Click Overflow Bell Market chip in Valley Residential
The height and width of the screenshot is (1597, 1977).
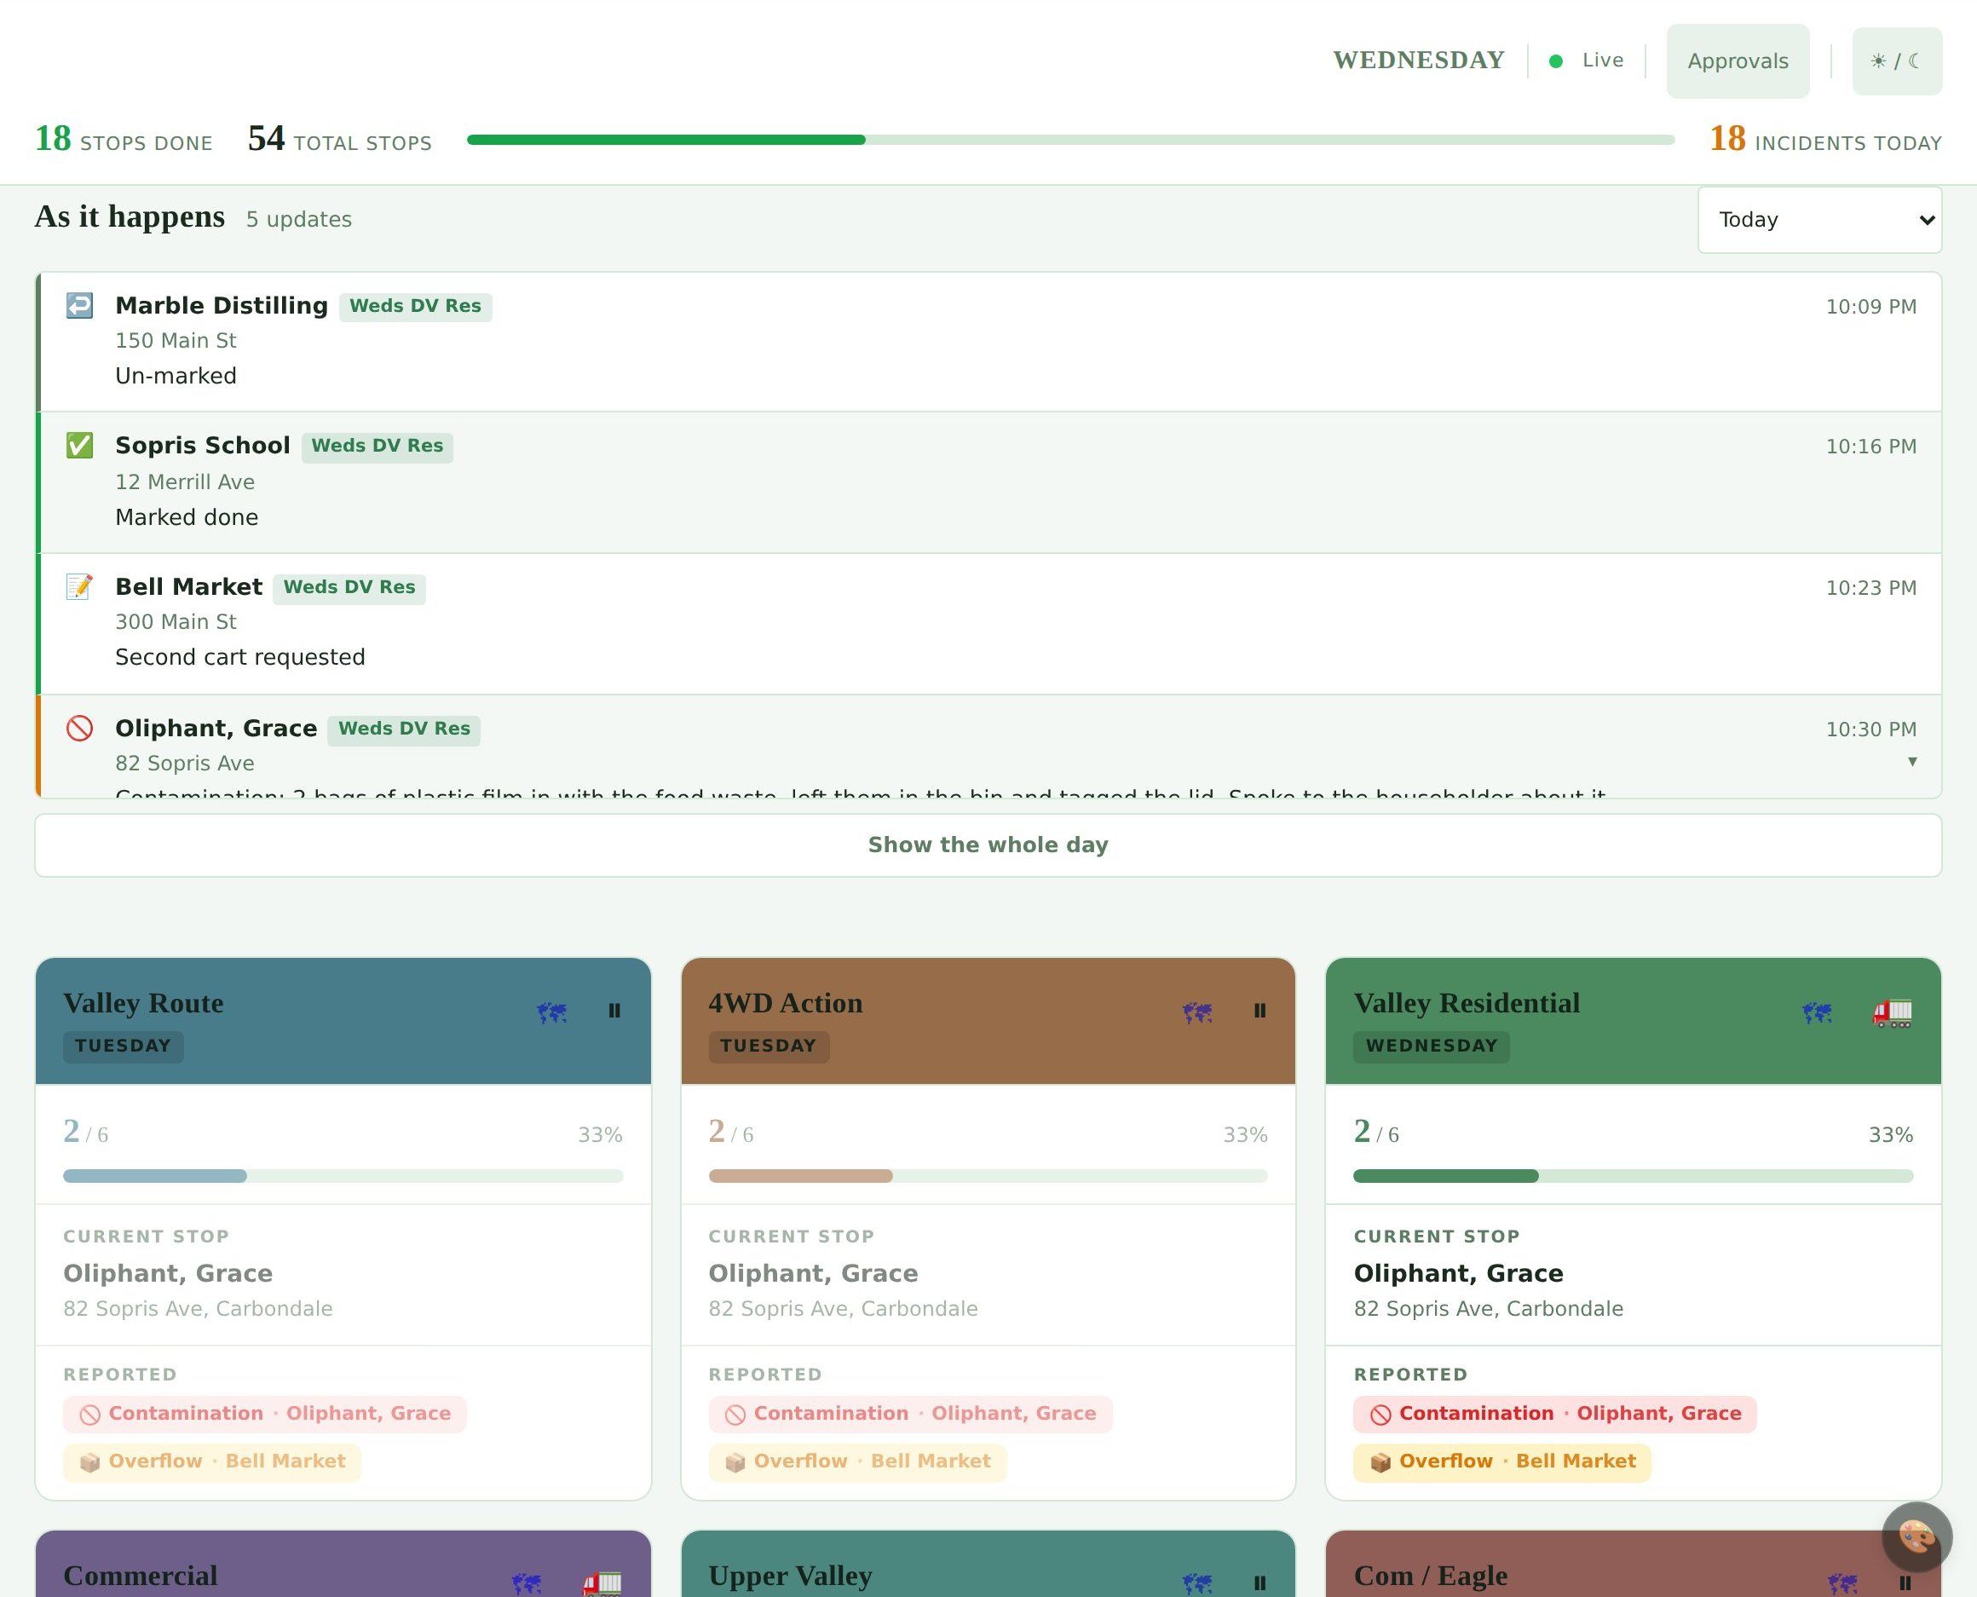coord(1502,1462)
